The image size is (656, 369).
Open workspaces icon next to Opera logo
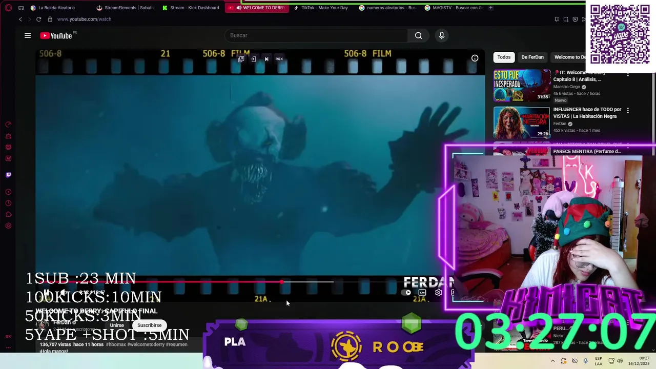pos(21,8)
